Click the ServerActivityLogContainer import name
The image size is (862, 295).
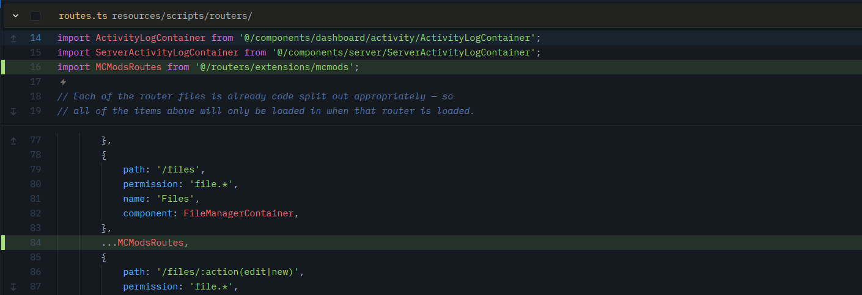(x=167, y=52)
